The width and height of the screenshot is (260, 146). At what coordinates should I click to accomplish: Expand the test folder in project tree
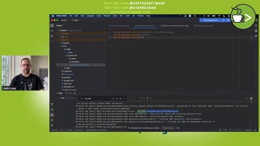pyautogui.click(x=63, y=68)
